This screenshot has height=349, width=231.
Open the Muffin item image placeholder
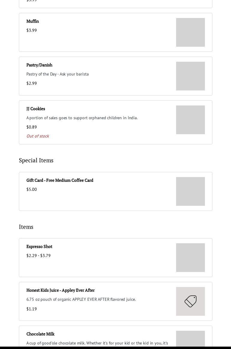coord(190,32)
